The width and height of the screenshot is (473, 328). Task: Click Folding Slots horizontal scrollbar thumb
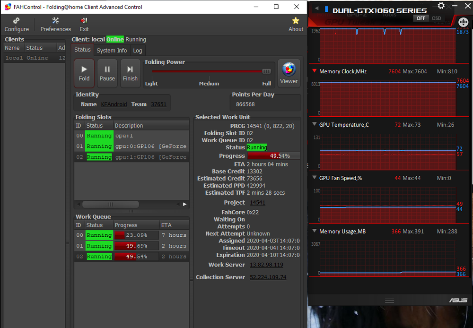coord(110,204)
